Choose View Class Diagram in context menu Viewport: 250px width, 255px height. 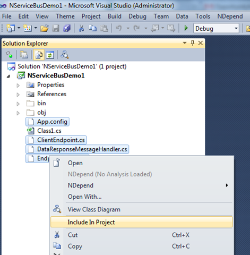[141, 209]
